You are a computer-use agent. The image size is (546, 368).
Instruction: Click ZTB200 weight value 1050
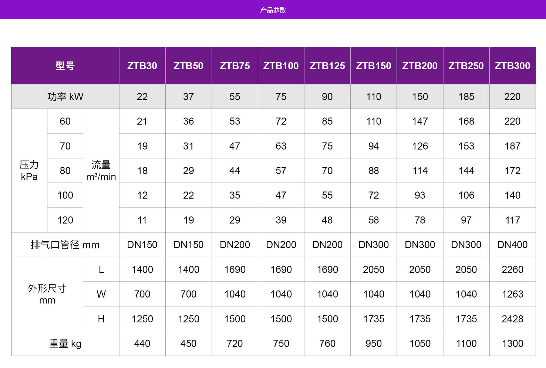pos(420,343)
